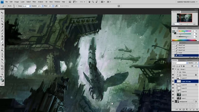The width and height of the screenshot is (199, 112).
Task: Select the Dodge tool
Action: (x=2, y=51)
